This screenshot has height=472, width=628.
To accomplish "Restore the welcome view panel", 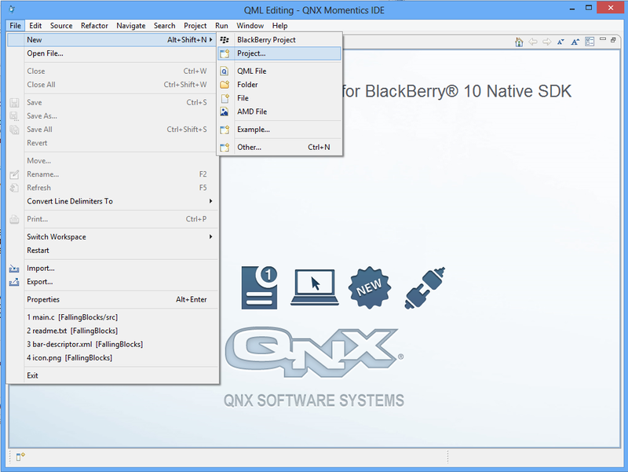I will (613, 40).
